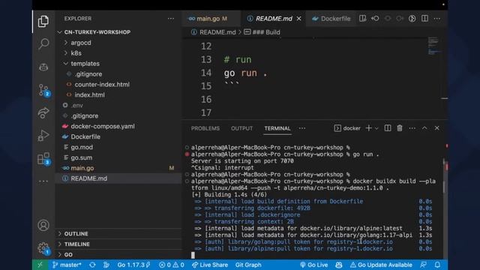Click Go Update Available notice
This screenshot has width=480, height=270.
click(381, 265)
